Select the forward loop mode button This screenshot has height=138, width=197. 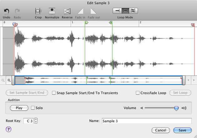[x=125, y=11]
